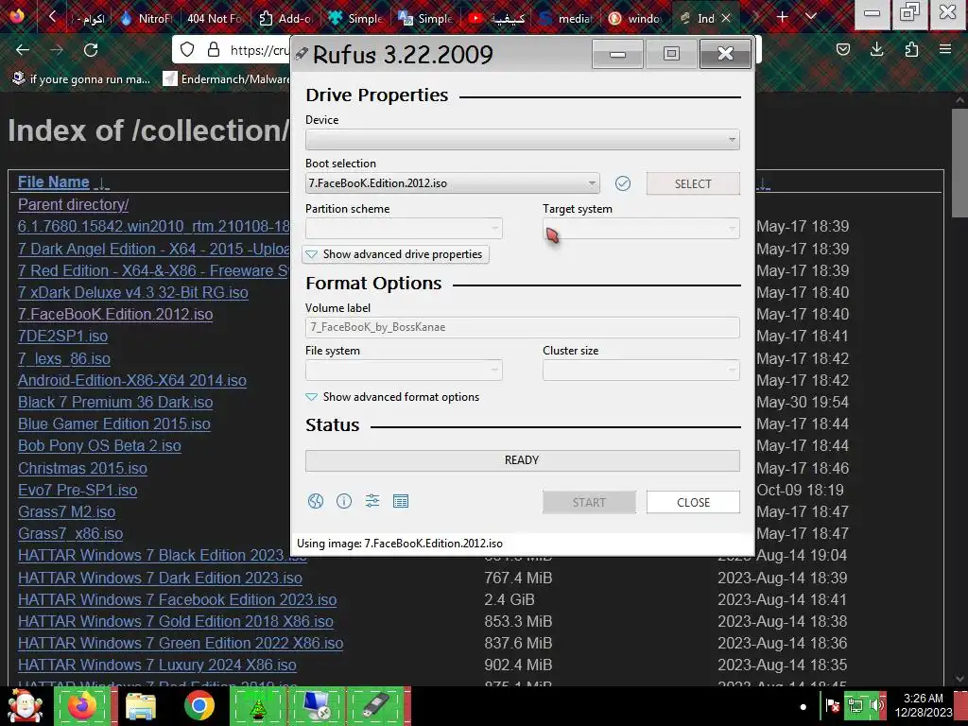This screenshot has height=726, width=968.
Task: Expand Show advanced drive properties
Action: click(x=395, y=254)
